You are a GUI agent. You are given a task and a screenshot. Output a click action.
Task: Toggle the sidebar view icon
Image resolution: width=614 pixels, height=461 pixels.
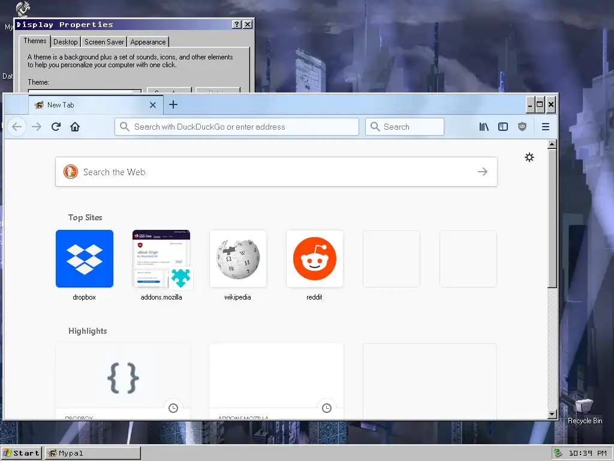coord(503,127)
